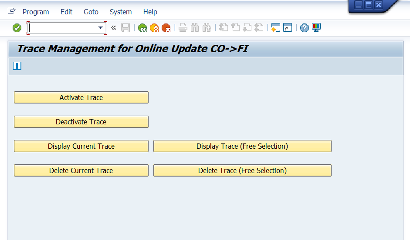Screen dimensions: 410x240
Task: Maximize the SAP window
Action: click(x=369, y=5)
